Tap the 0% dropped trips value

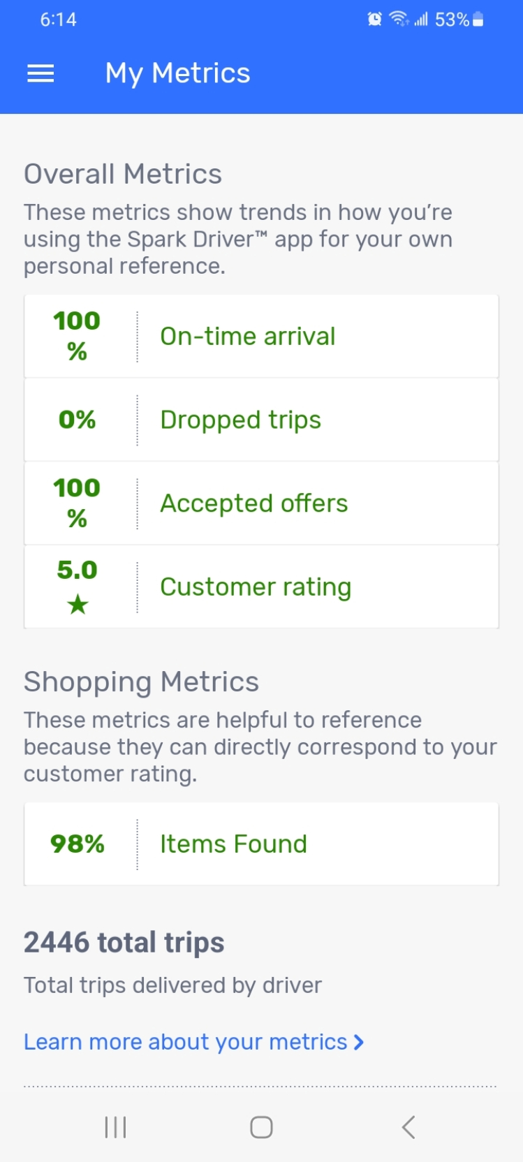78,420
